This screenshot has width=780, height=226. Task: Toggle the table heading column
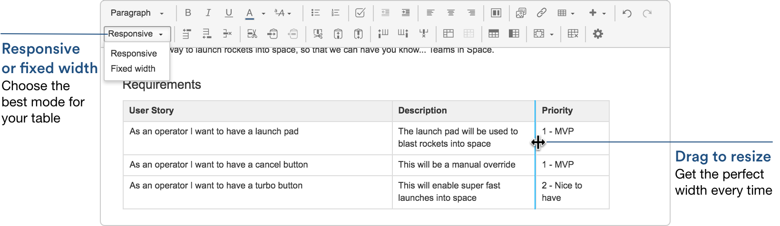tap(514, 34)
